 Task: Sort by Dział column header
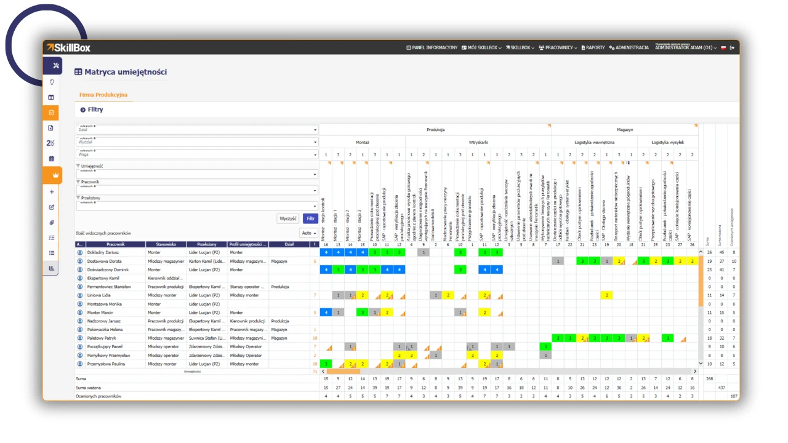(289, 244)
